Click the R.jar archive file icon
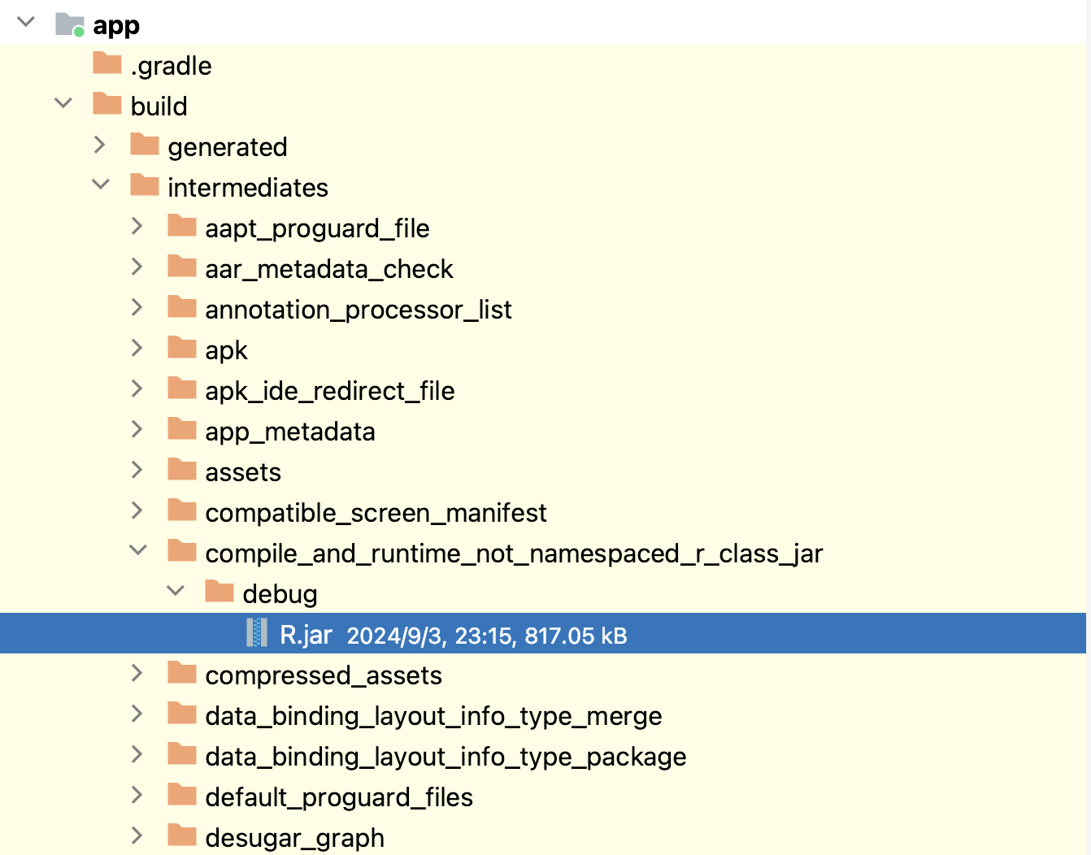Image resolution: width=1091 pixels, height=855 pixels. pos(257,633)
